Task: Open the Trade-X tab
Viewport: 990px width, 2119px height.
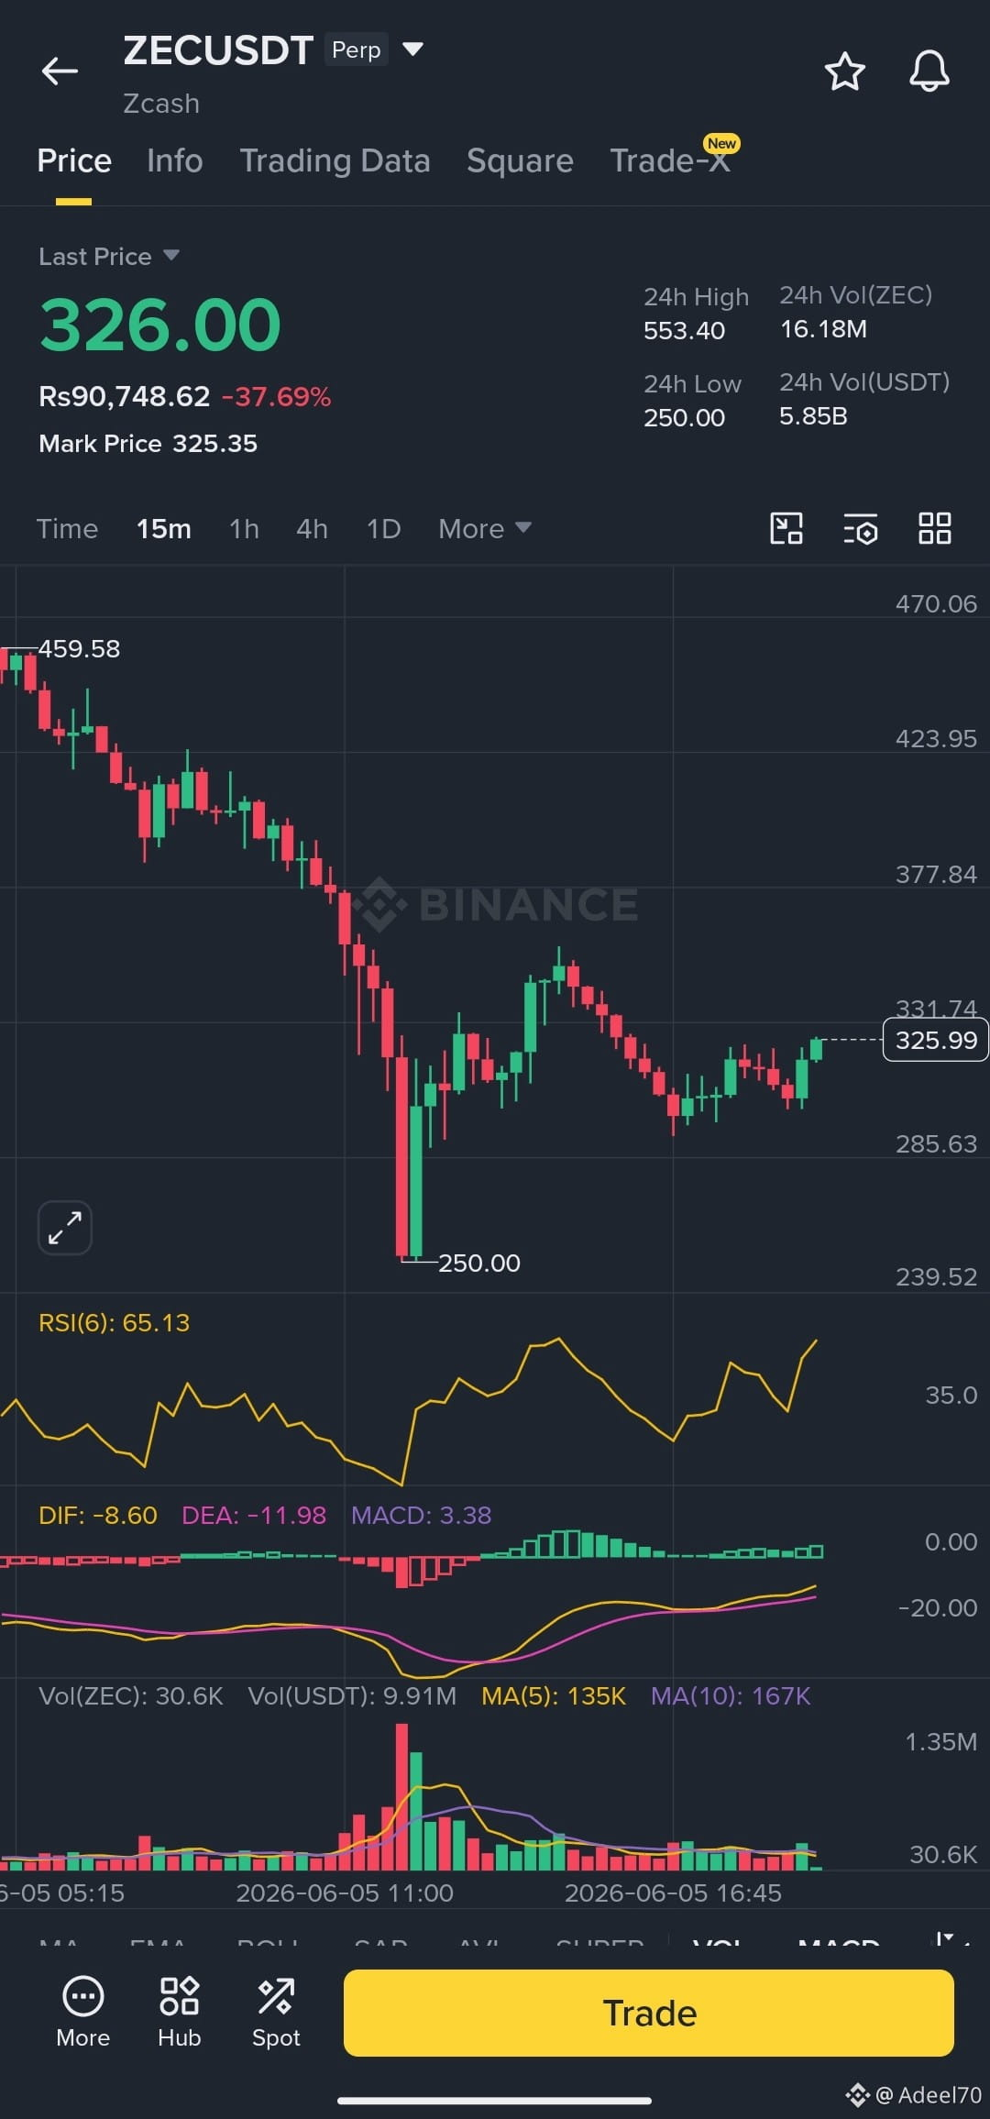Action: tap(670, 160)
